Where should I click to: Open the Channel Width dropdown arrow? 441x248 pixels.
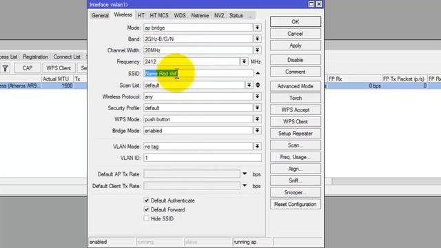(257, 50)
